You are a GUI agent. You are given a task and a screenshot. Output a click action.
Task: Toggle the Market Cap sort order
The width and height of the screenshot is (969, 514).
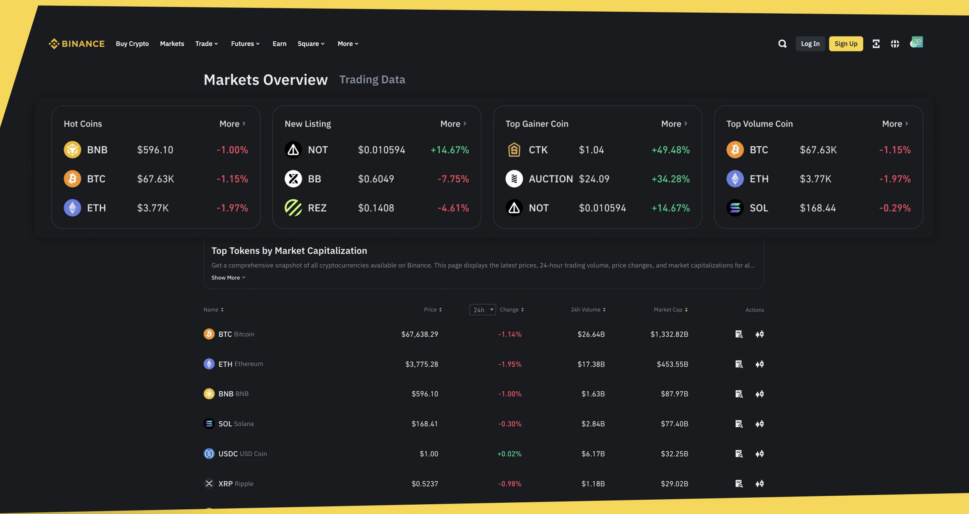686,310
